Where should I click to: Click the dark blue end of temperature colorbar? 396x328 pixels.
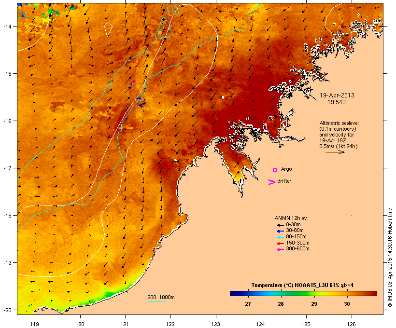coord(234,293)
